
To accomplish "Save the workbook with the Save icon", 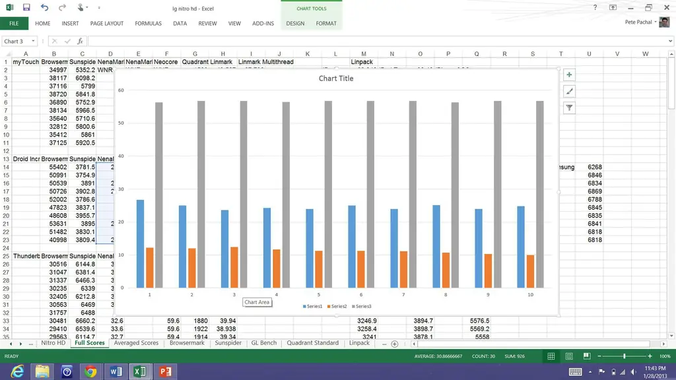I will [x=26, y=7].
